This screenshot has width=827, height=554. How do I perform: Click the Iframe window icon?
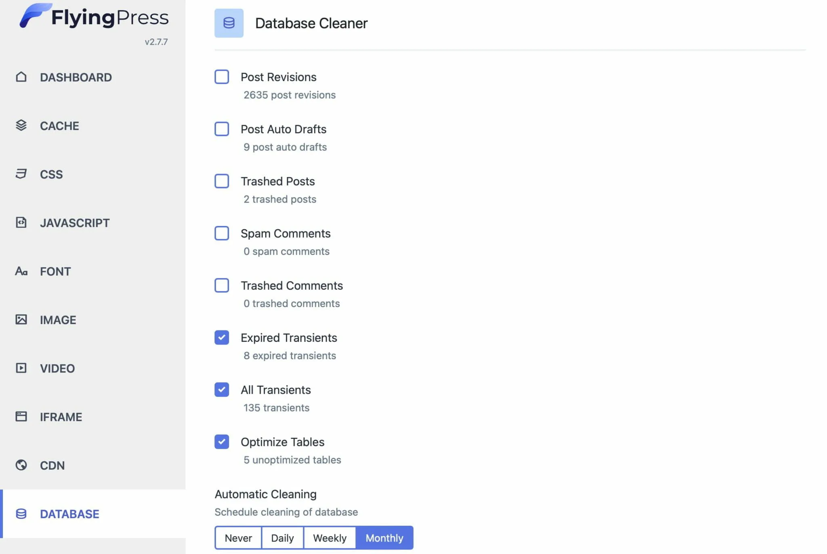21,416
